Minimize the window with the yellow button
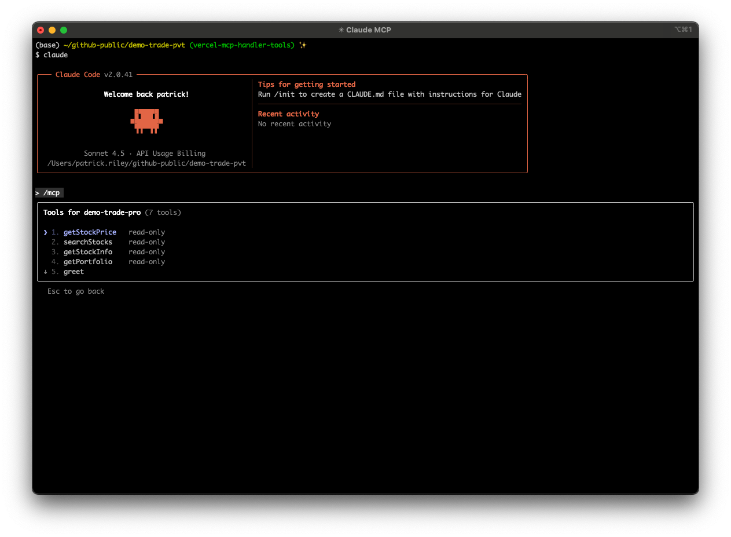This screenshot has width=731, height=537. (52, 30)
